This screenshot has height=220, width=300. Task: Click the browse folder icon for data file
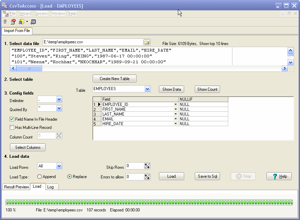(147, 42)
